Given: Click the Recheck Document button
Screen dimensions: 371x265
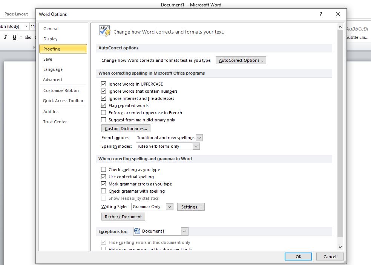Looking at the screenshot, I should click(x=123, y=217).
